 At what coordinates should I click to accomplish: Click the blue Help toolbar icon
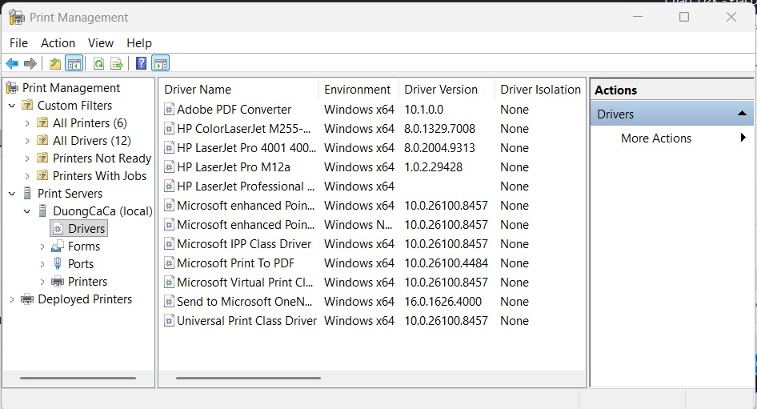click(141, 63)
